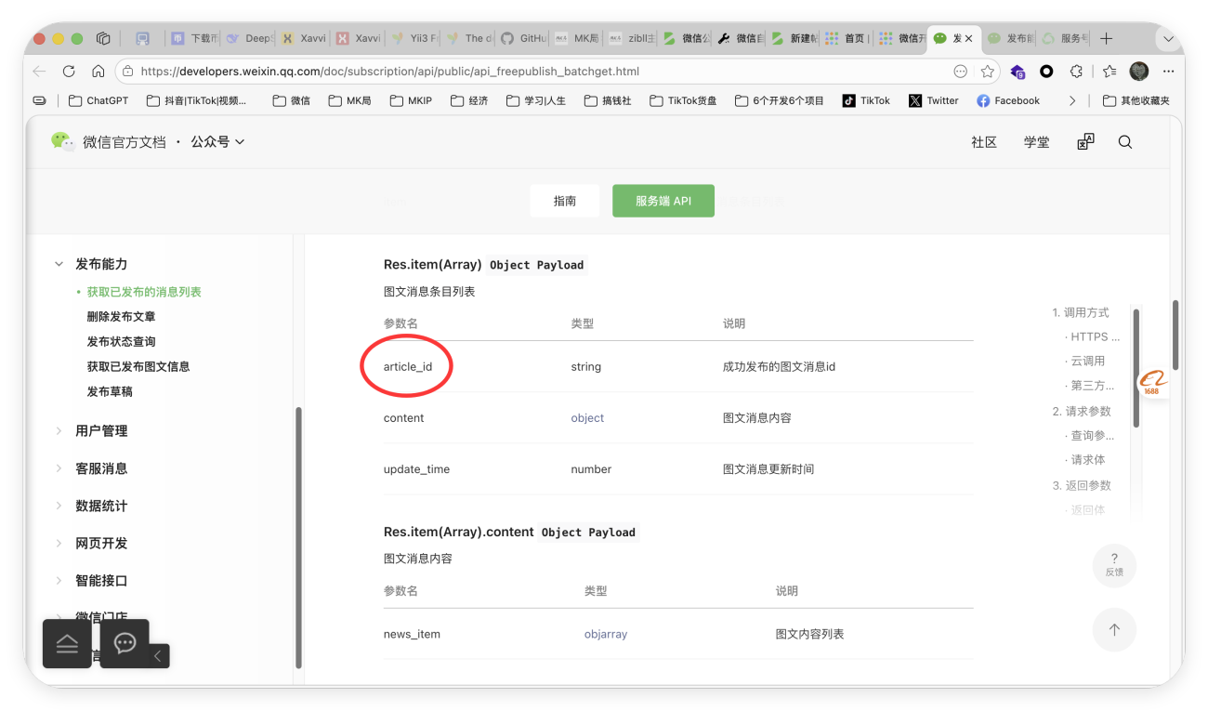Click the floating eject-style dark button
This screenshot has width=1208, height=711.
pos(67,644)
